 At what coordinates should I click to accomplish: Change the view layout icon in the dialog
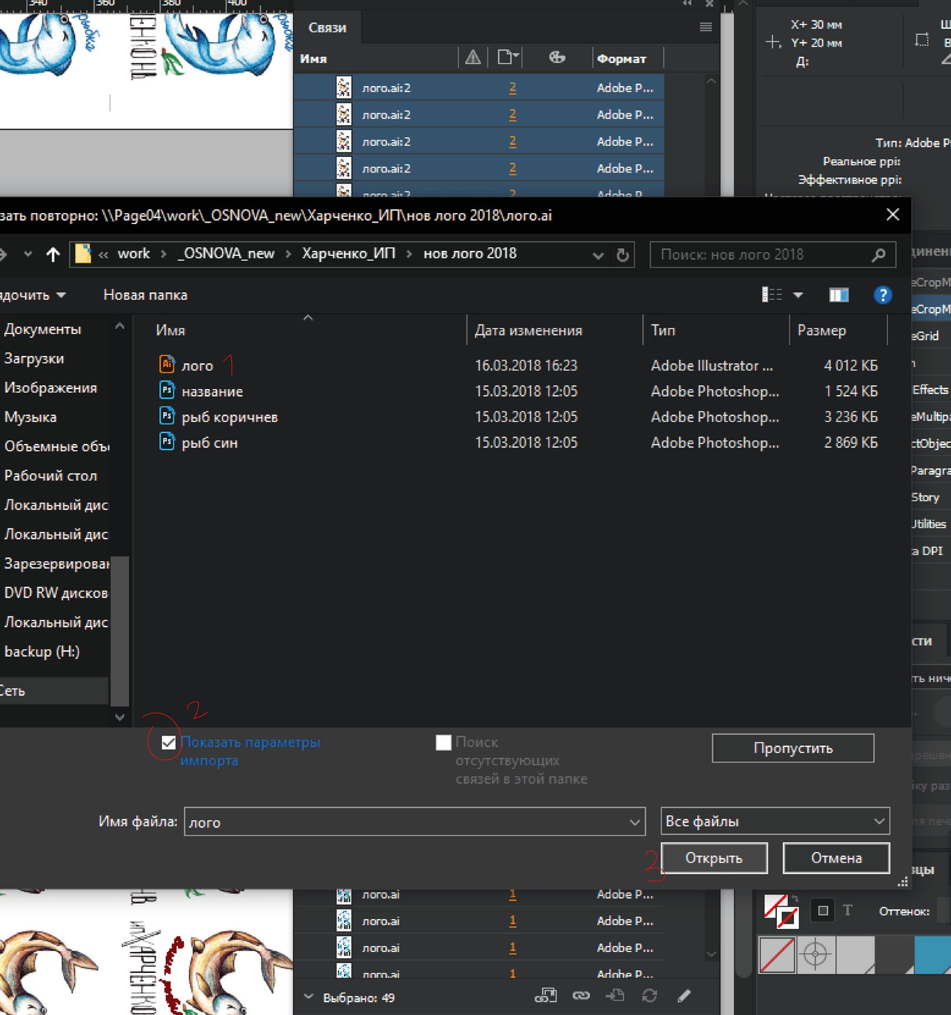pos(772,295)
